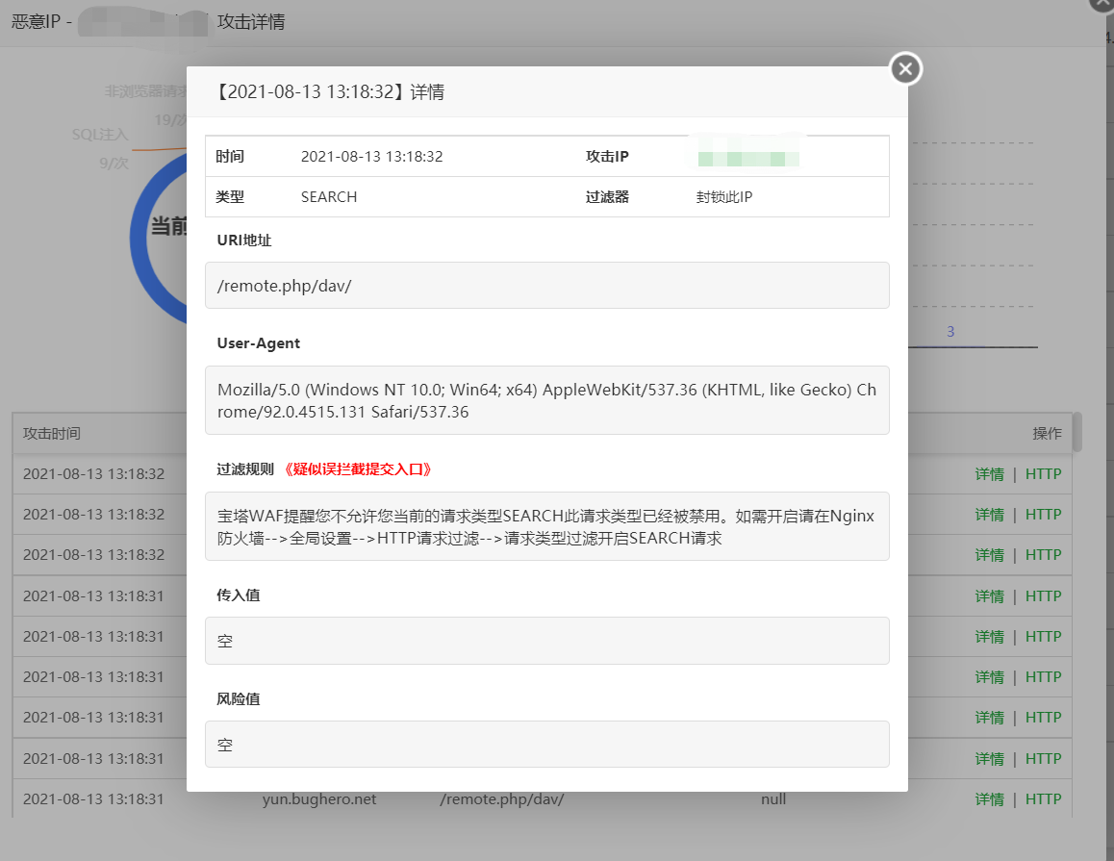Viewport: 1114px width, 861px height.
Task: Open 详情 in the yun.bughero.net row
Action: [x=989, y=799]
